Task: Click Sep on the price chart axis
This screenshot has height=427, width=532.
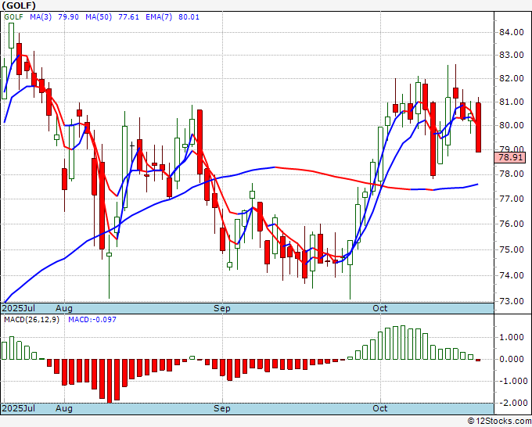Action: (222, 308)
